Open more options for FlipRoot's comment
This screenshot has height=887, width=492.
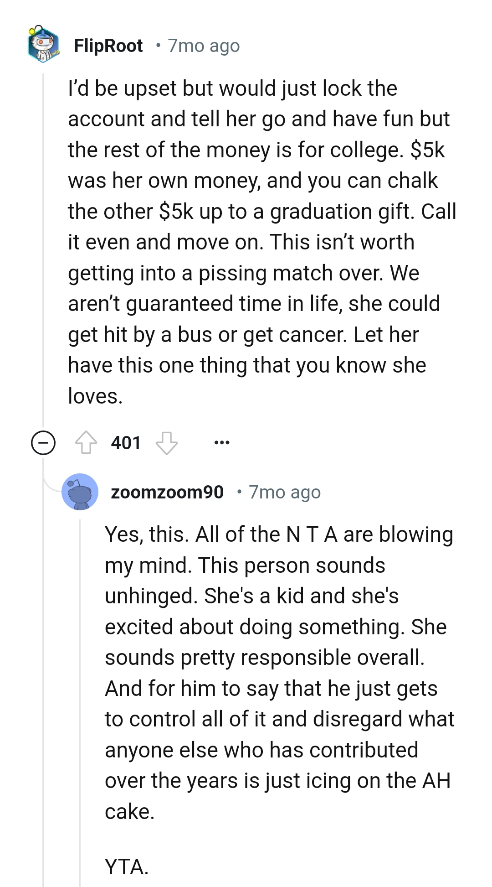(x=222, y=442)
